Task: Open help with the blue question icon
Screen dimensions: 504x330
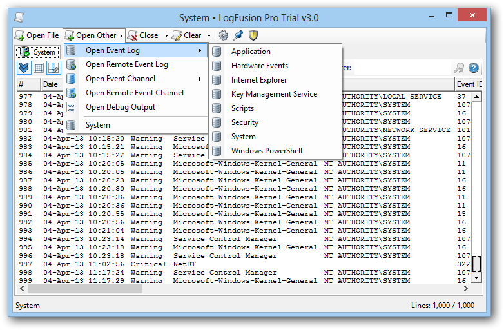Action: pos(474,68)
